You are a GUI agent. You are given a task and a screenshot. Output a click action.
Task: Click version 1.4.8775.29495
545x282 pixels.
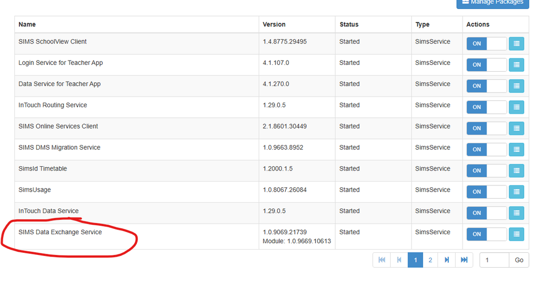click(x=285, y=41)
